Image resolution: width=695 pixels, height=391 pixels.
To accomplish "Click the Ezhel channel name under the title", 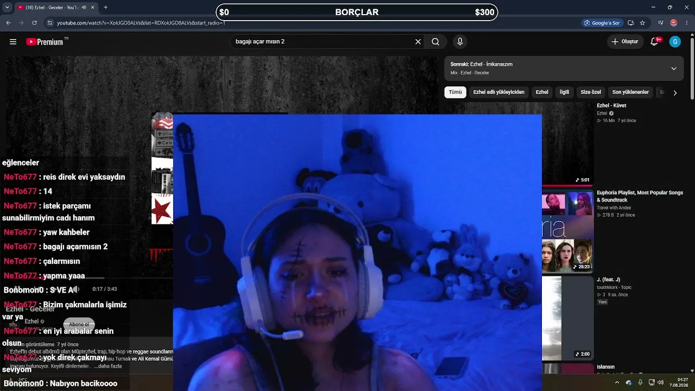I will click(31, 321).
